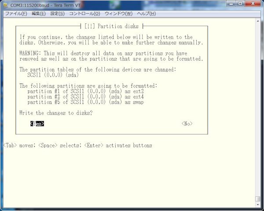Click the Tera Term title bar icon
This screenshot has height=211, width=264.
tap(6, 5)
